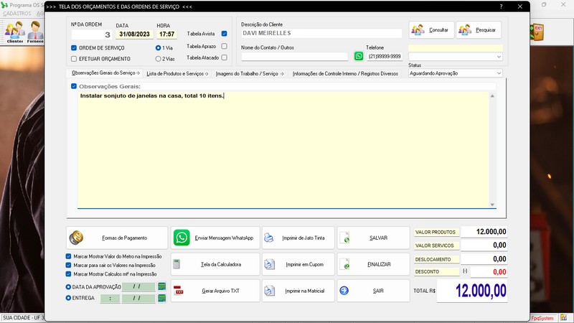Click Entrega date field
This screenshot has width=574, height=323.
point(138,299)
